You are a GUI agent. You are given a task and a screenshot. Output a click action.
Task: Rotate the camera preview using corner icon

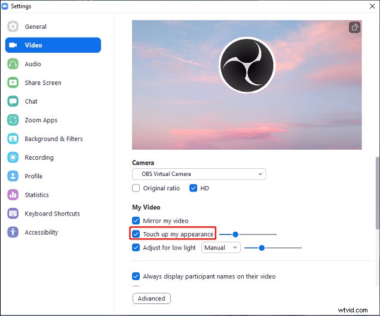[x=354, y=27]
